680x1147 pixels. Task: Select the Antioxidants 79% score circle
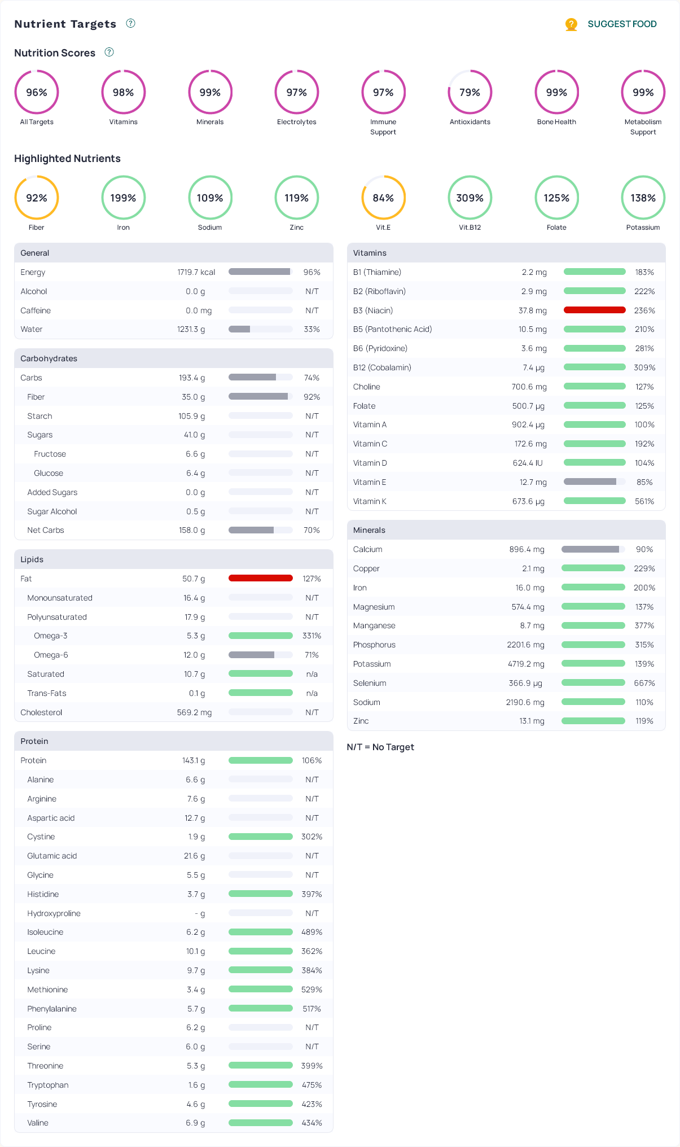[x=470, y=92]
